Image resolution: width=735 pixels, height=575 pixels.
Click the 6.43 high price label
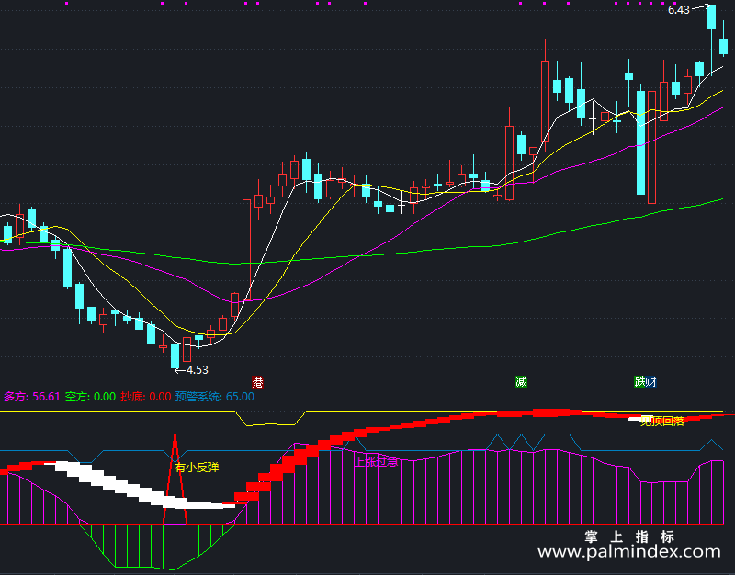[x=679, y=10]
